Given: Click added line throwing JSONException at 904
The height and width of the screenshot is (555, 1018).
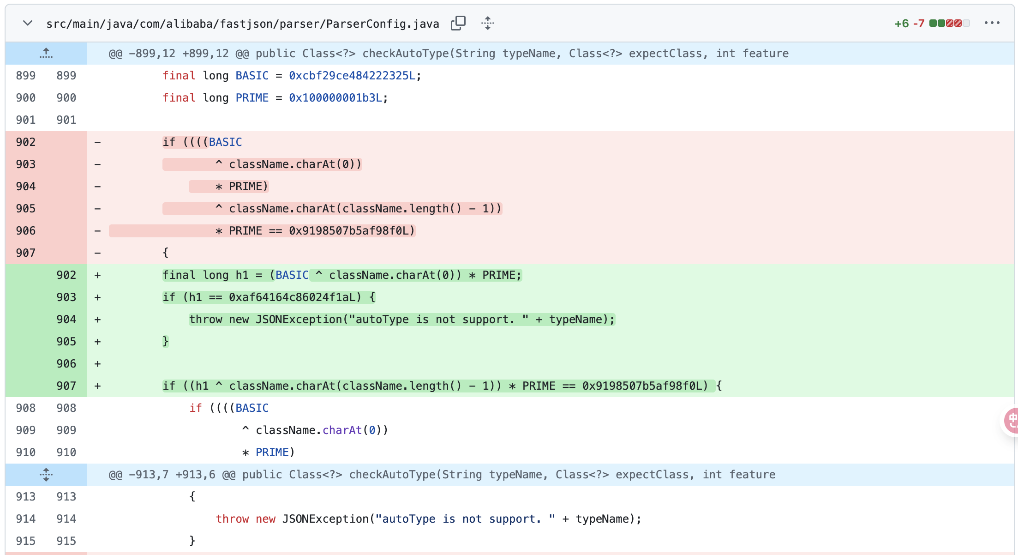Looking at the screenshot, I should (401, 320).
